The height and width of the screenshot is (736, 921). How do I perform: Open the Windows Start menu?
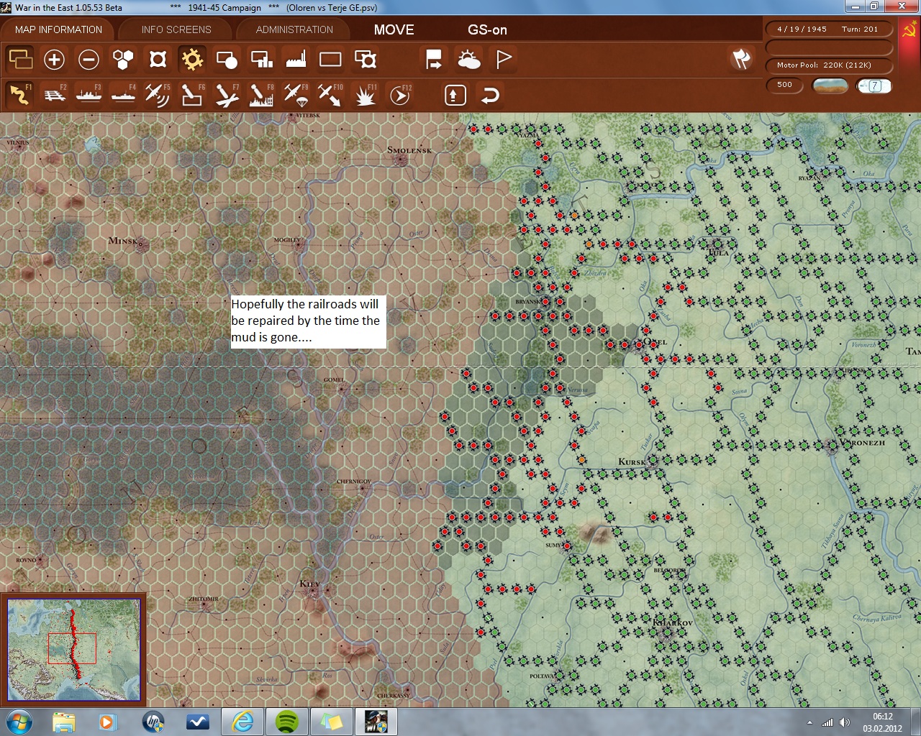(19, 722)
